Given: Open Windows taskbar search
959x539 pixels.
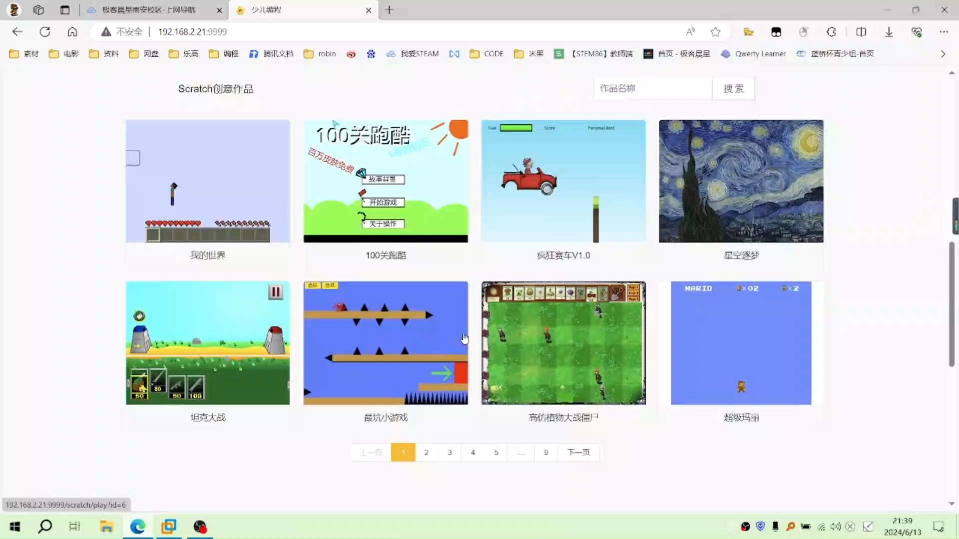Looking at the screenshot, I should point(45,527).
